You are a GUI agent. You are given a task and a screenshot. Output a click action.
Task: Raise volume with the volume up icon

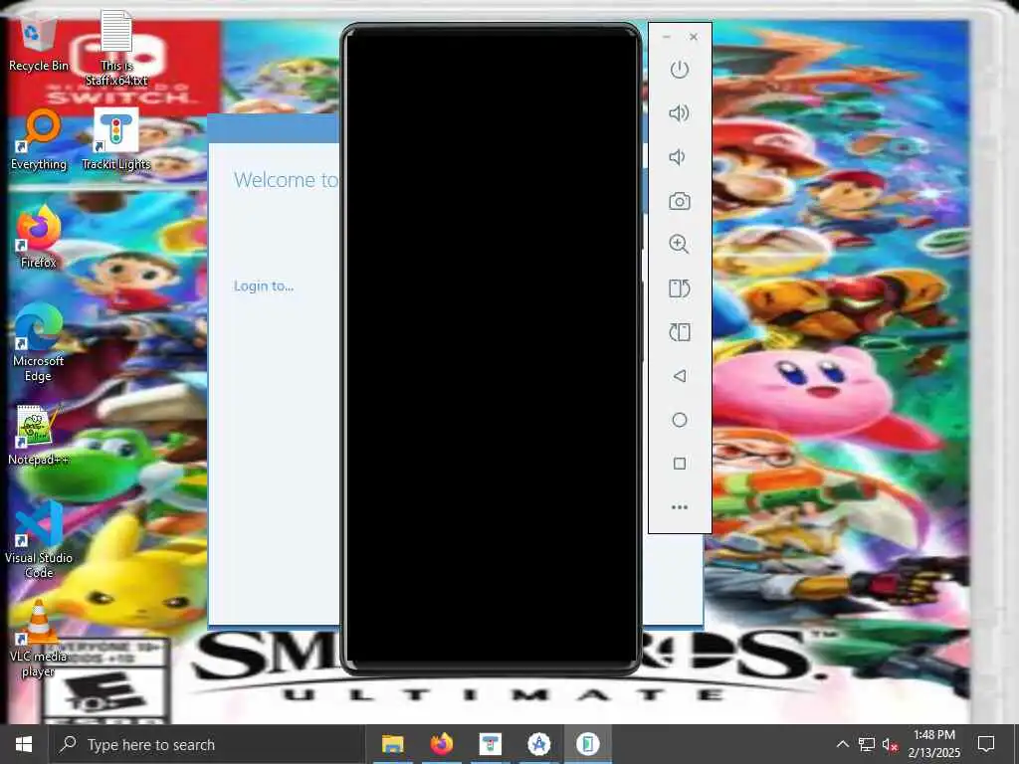[679, 113]
